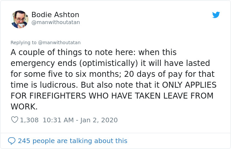The width and height of the screenshot is (231, 149).
Task: Click the Bodie Ashton display name
Action: click(55, 15)
